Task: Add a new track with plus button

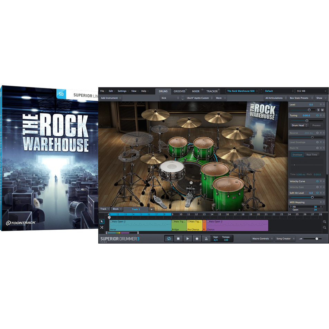Action: coord(151,209)
